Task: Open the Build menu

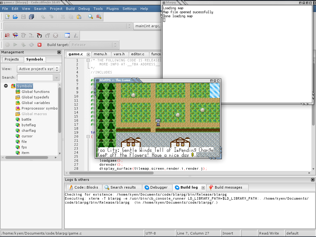Action: [70, 9]
